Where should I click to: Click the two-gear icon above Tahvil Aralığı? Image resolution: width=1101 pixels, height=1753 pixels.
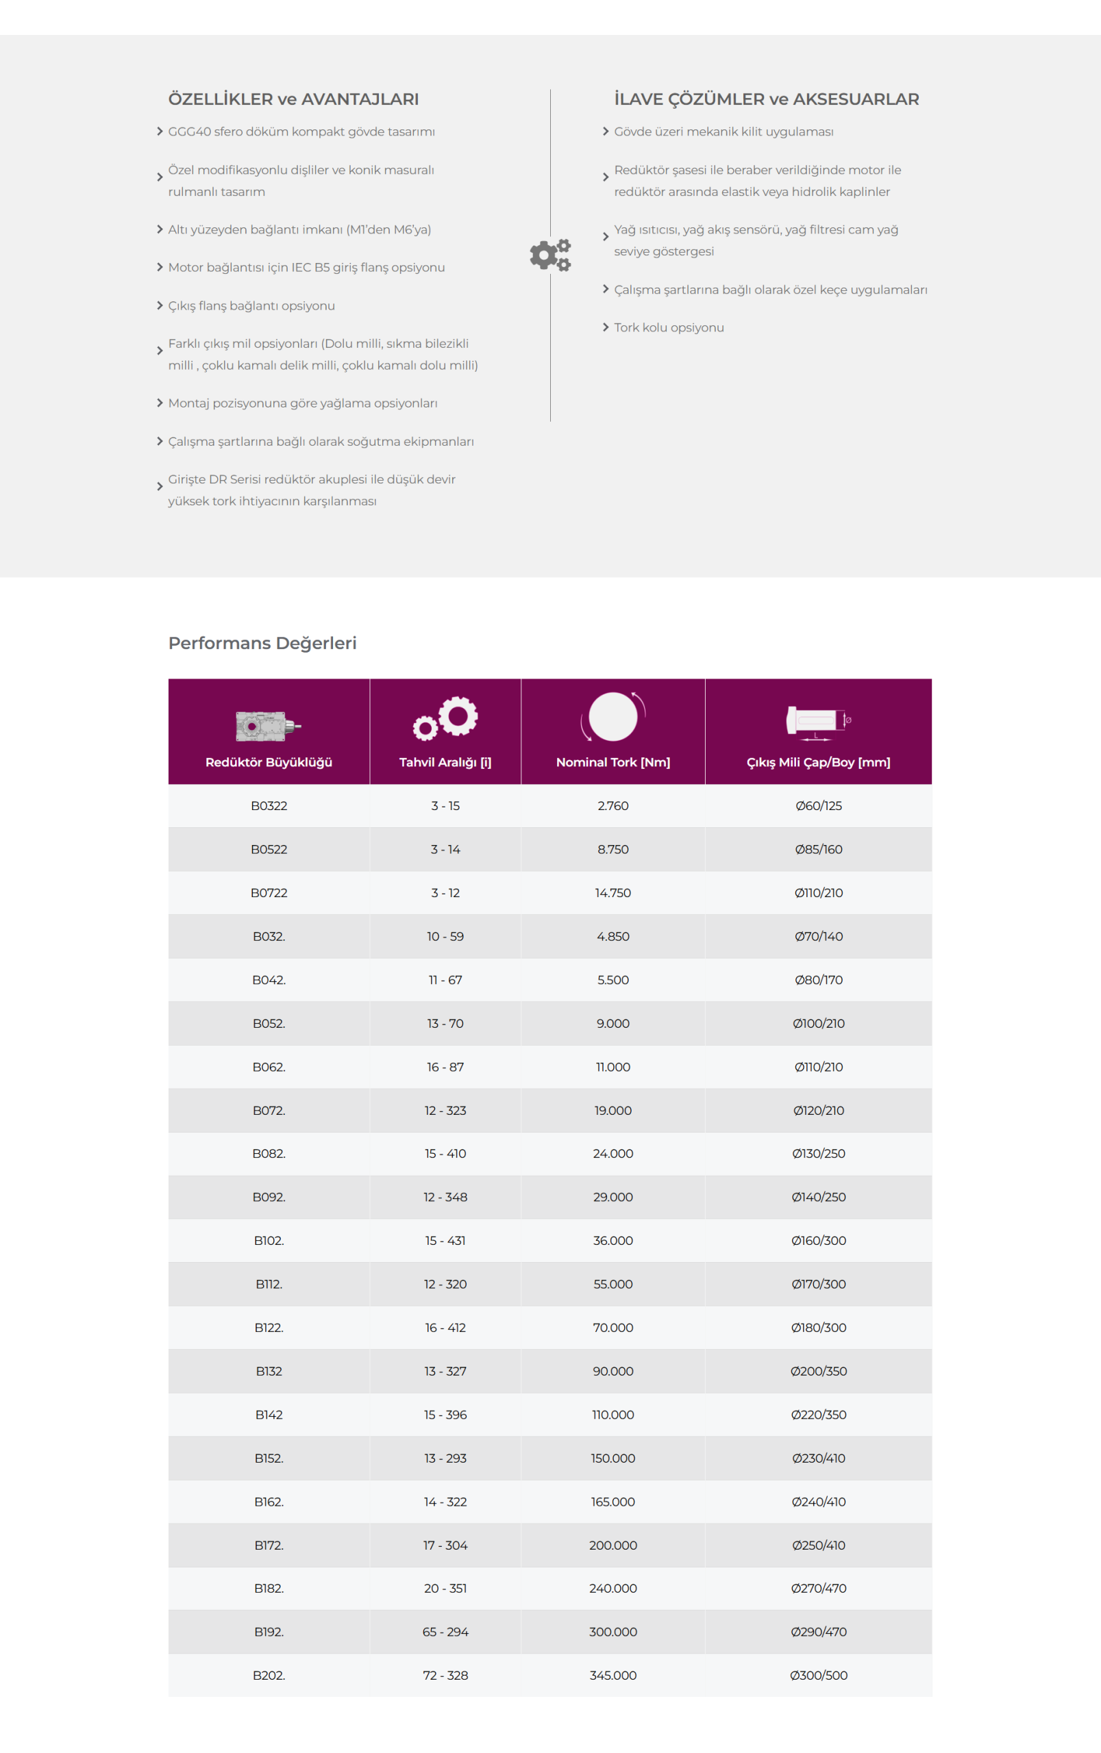445,718
